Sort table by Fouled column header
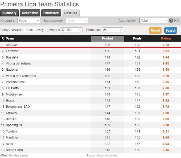Screen dimensions: 181x158 coord(107,38)
